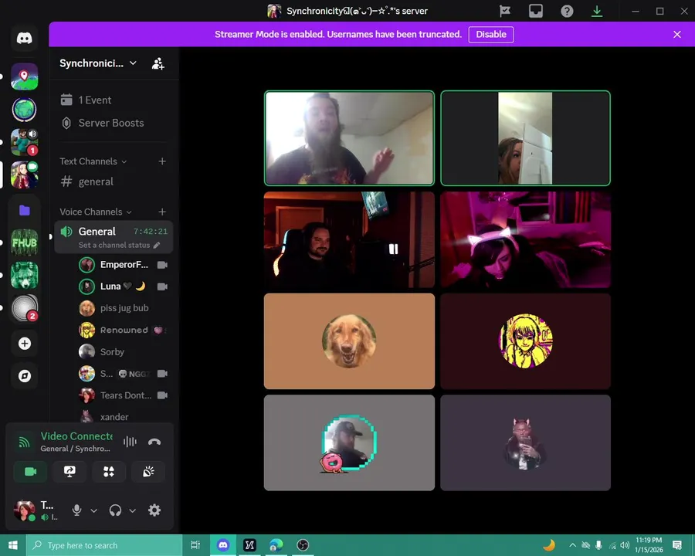Open User Settings gear
Image resolution: width=695 pixels, height=556 pixels.
(154, 510)
